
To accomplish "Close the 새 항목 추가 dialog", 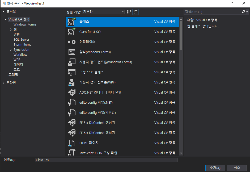I will [x=244, y=3].
